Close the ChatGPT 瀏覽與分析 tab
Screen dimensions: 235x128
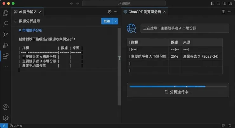pyautogui.click(x=164, y=12)
